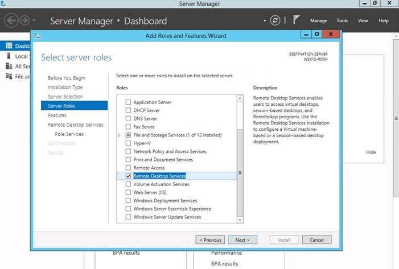This screenshot has height=269, width=399.
Task: Click the Dashboard breadcrumb title
Action: 146,21
